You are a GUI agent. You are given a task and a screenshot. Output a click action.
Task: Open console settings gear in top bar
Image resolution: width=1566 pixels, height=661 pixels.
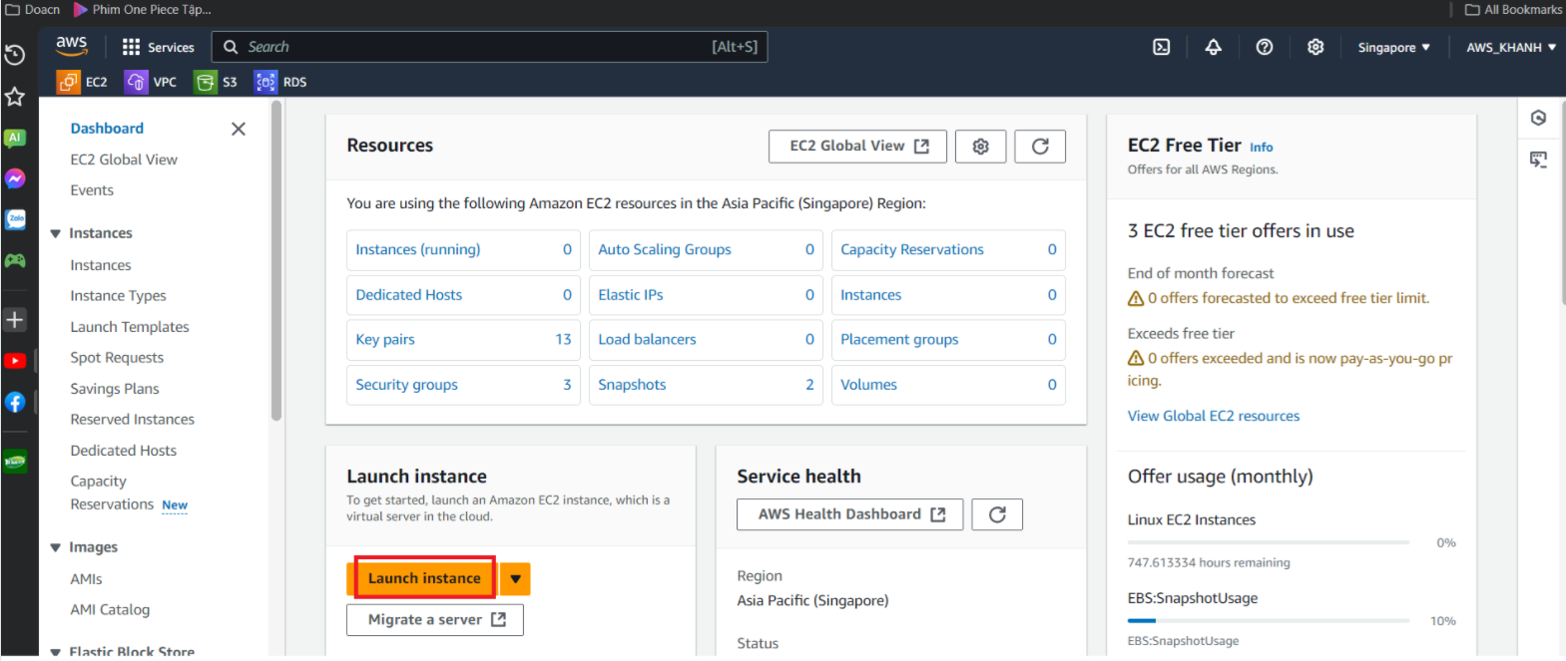click(1315, 47)
